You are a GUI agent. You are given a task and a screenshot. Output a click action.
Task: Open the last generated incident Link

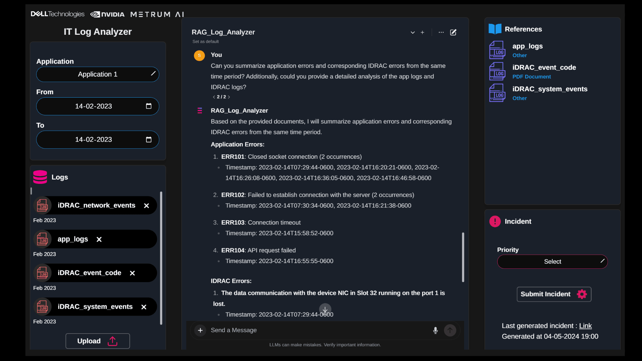(x=585, y=326)
